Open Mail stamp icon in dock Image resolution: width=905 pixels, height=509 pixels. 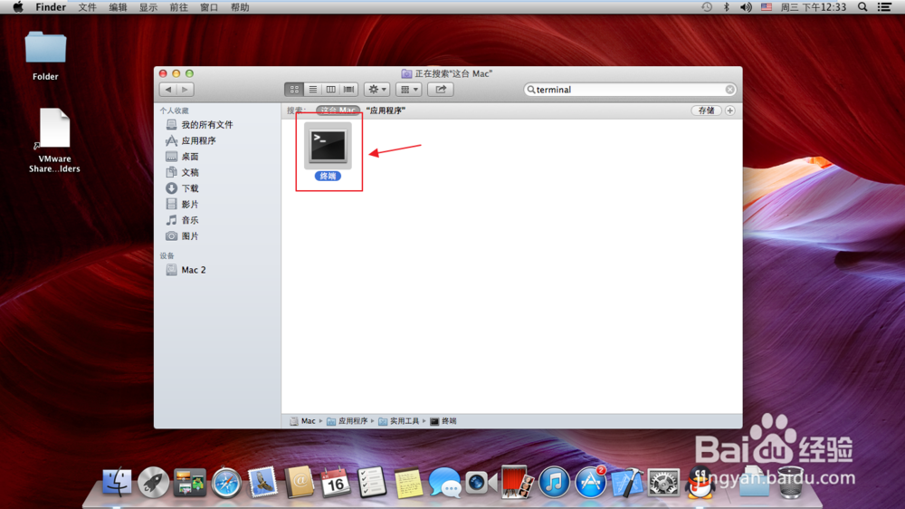click(x=262, y=483)
